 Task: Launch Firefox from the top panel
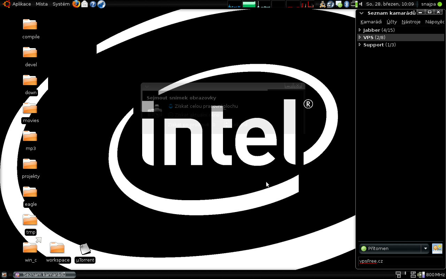(x=76, y=4)
